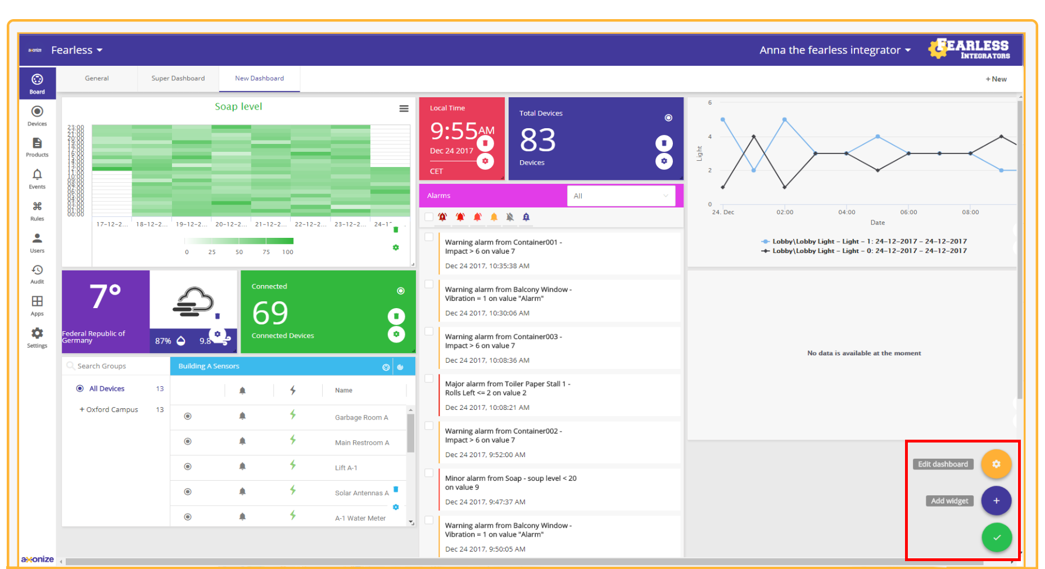Image resolution: width=1045 pixels, height=569 pixels.
Task: Click the + New dashboard button
Action: coord(996,79)
